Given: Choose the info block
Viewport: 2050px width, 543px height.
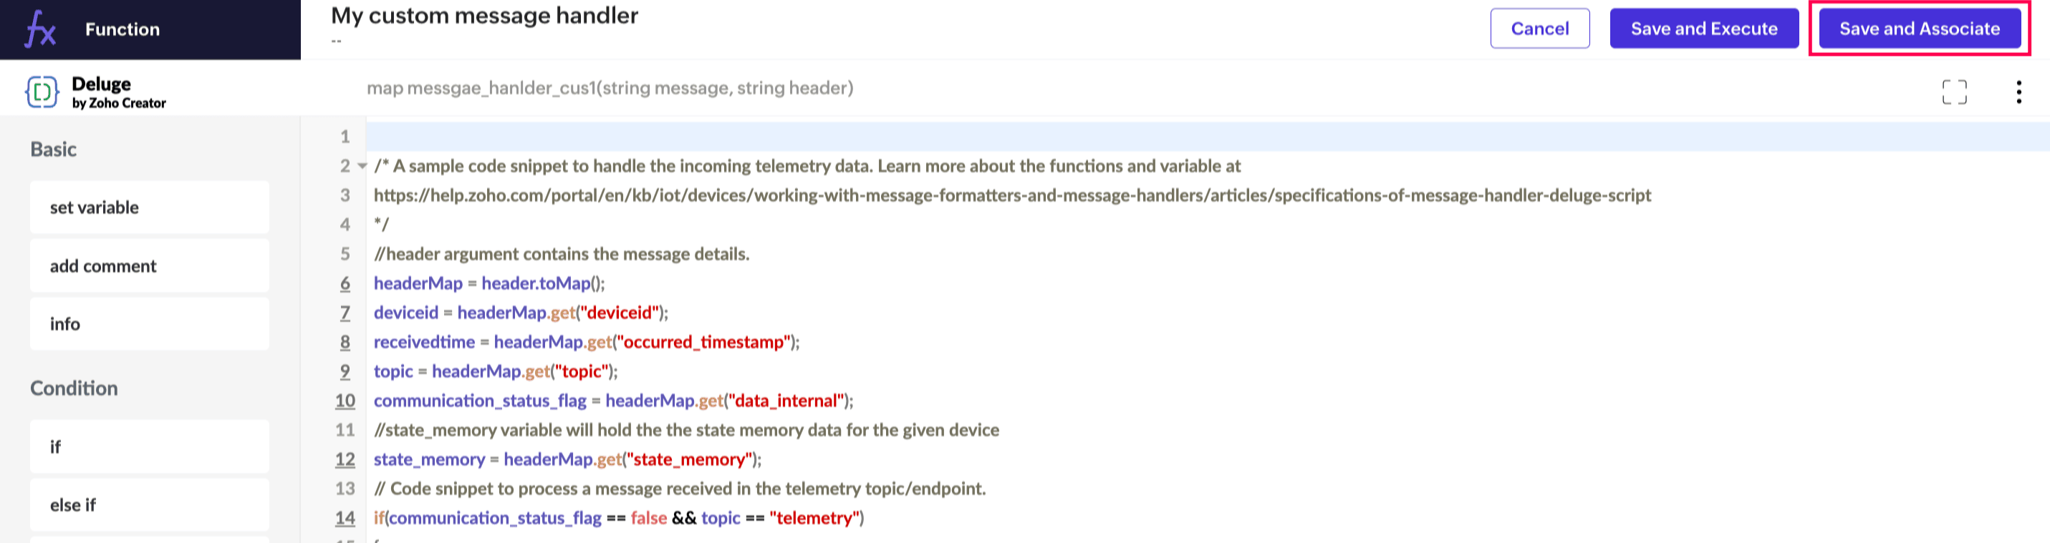Looking at the screenshot, I should 149,324.
